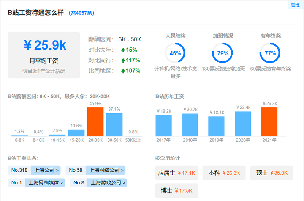Viewport: 304px width, 201px height.
Task: Click the 按学历统计 section title
Action: coord(168,158)
